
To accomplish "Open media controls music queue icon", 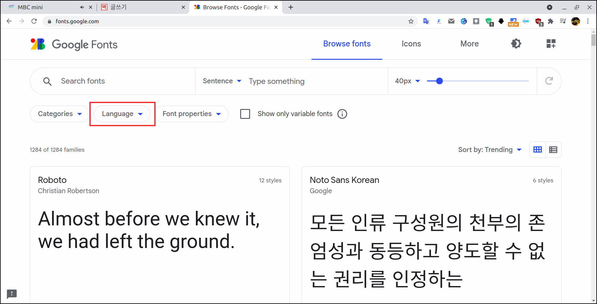I will tap(563, 21).
